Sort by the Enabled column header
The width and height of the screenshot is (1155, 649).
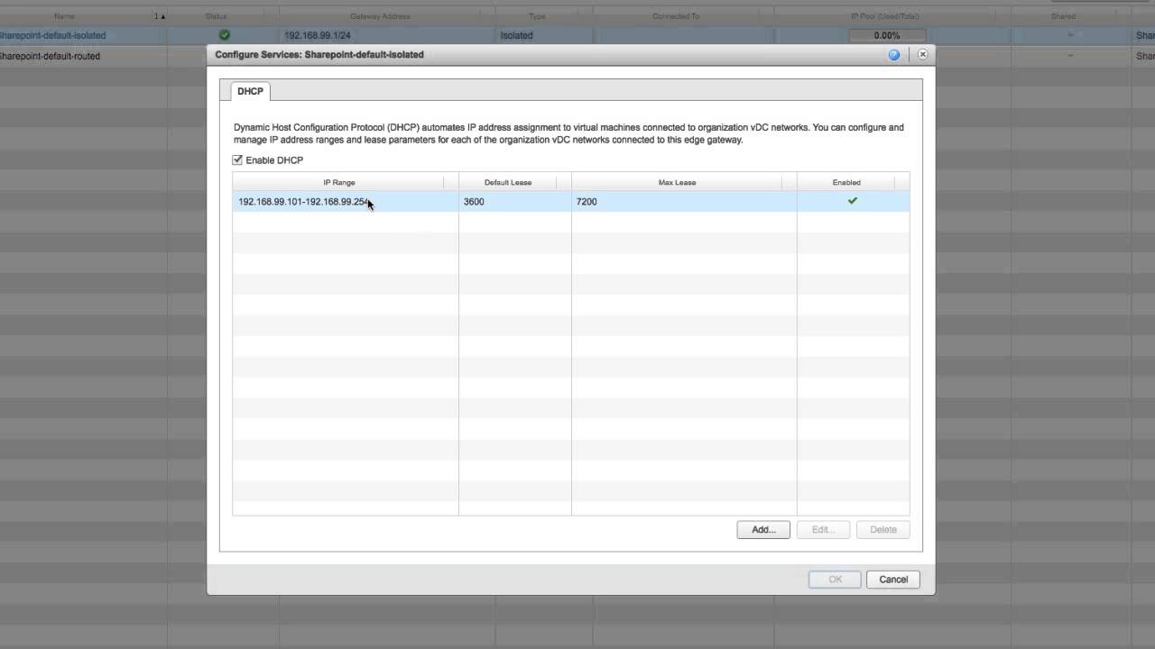[x=846, y=182]
